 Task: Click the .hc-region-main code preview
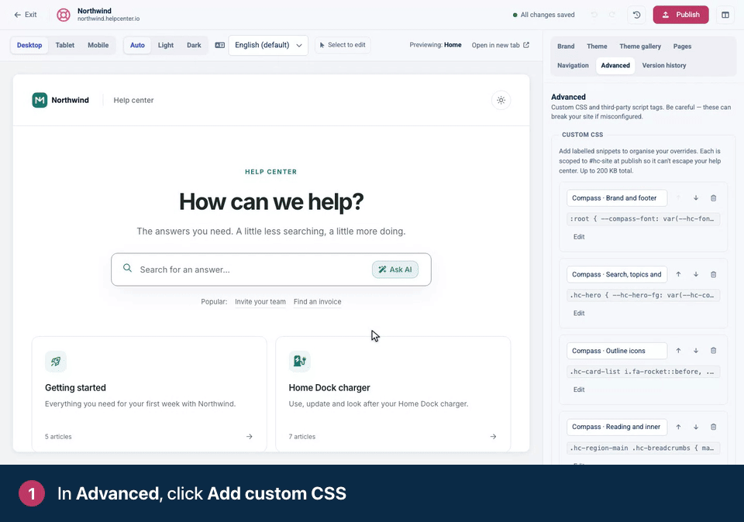(643, 448)
